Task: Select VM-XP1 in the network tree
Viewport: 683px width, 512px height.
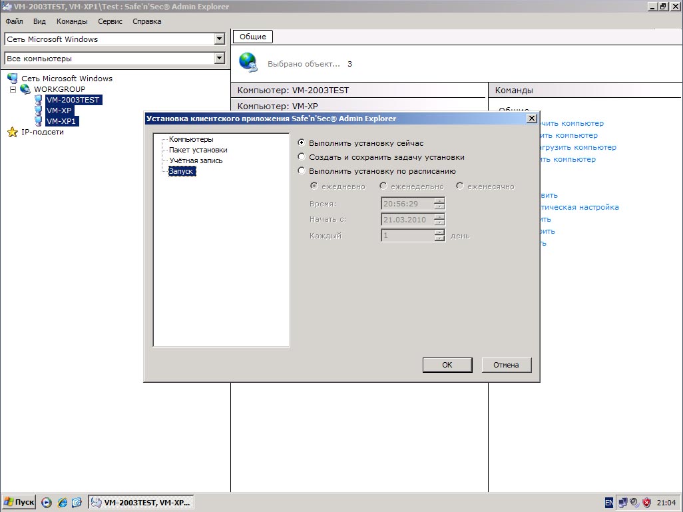Action: coord(61,121)
